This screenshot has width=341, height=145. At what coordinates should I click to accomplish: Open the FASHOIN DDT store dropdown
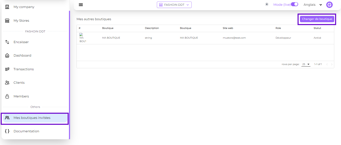174,5
